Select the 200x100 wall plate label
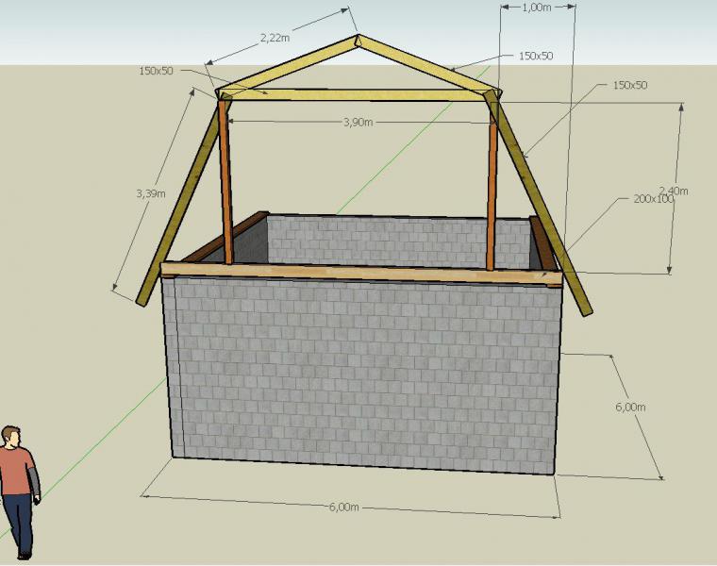This screenshot has height=566, width=717. [x=654, y=199]
